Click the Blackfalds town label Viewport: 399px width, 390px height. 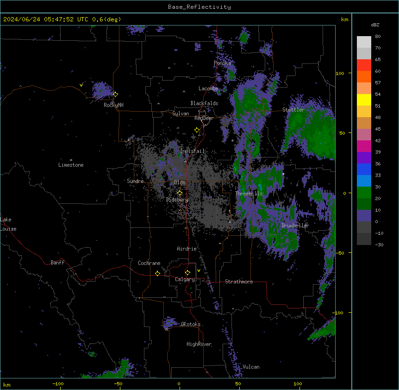[x=204, y=103]
